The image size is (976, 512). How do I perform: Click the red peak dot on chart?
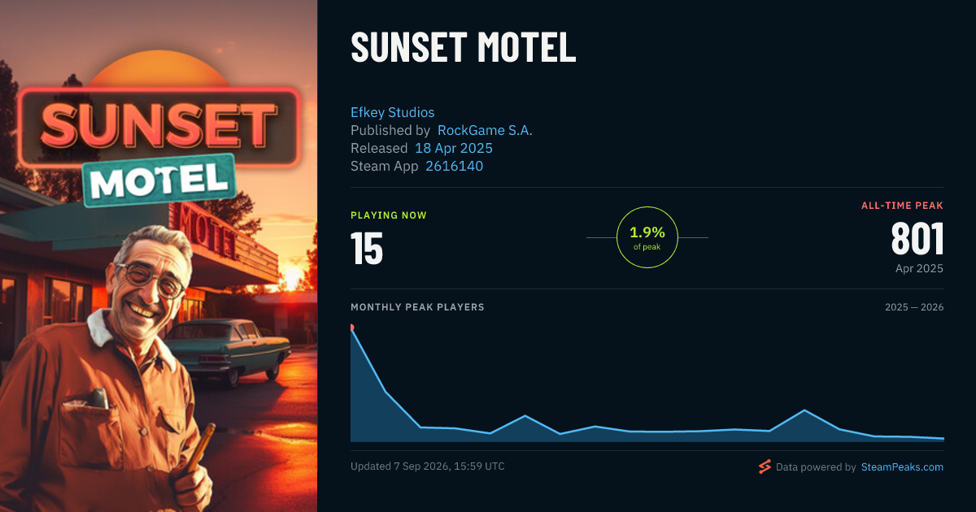pos(351,328)
